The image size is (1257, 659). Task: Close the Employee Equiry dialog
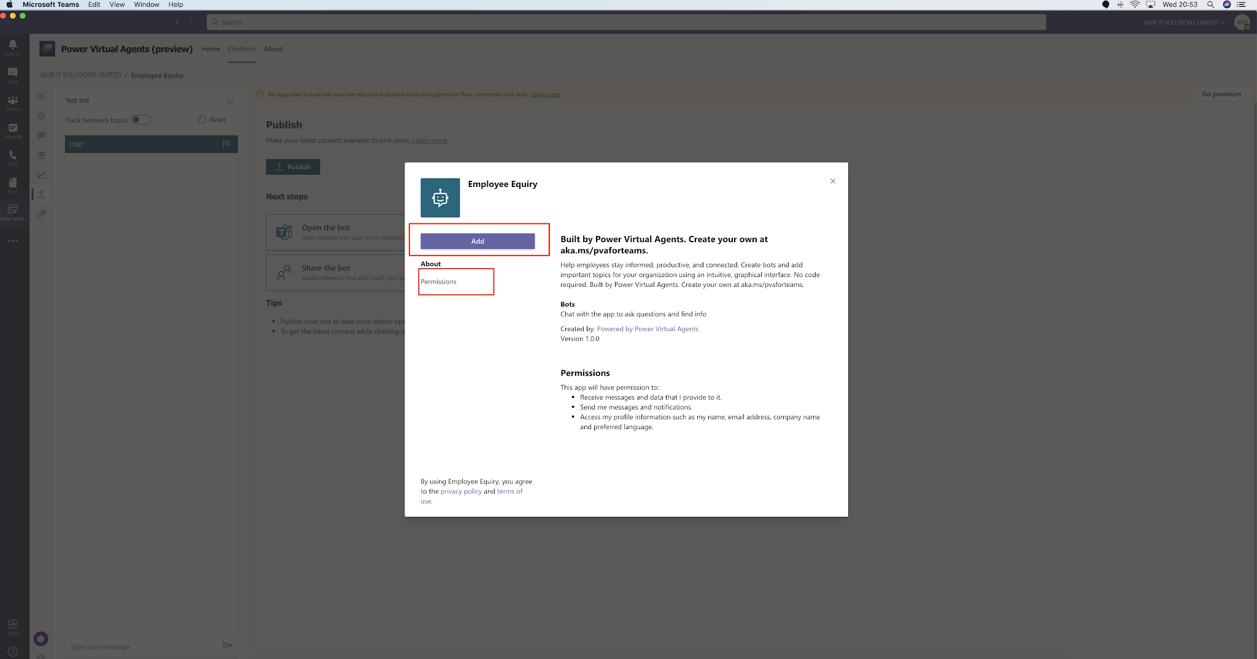[x=833, y=181]
